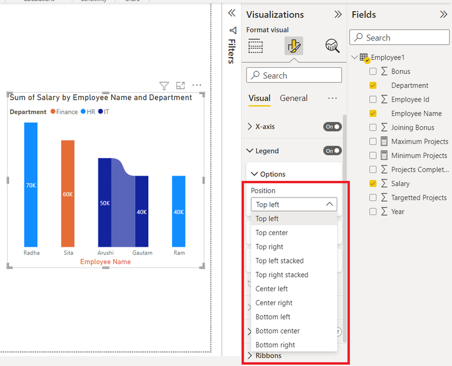
Task: Click the sigma icon beside Bonus
Action: tap(384, 71)
